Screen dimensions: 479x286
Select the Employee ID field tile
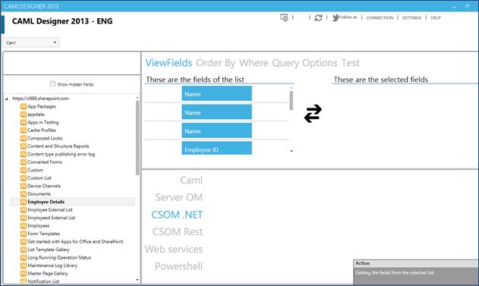(216, 148)
